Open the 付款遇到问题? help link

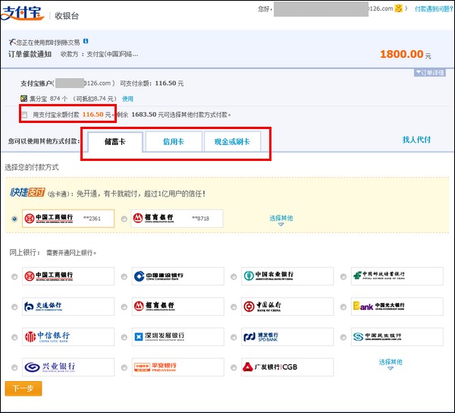[434, 8]
